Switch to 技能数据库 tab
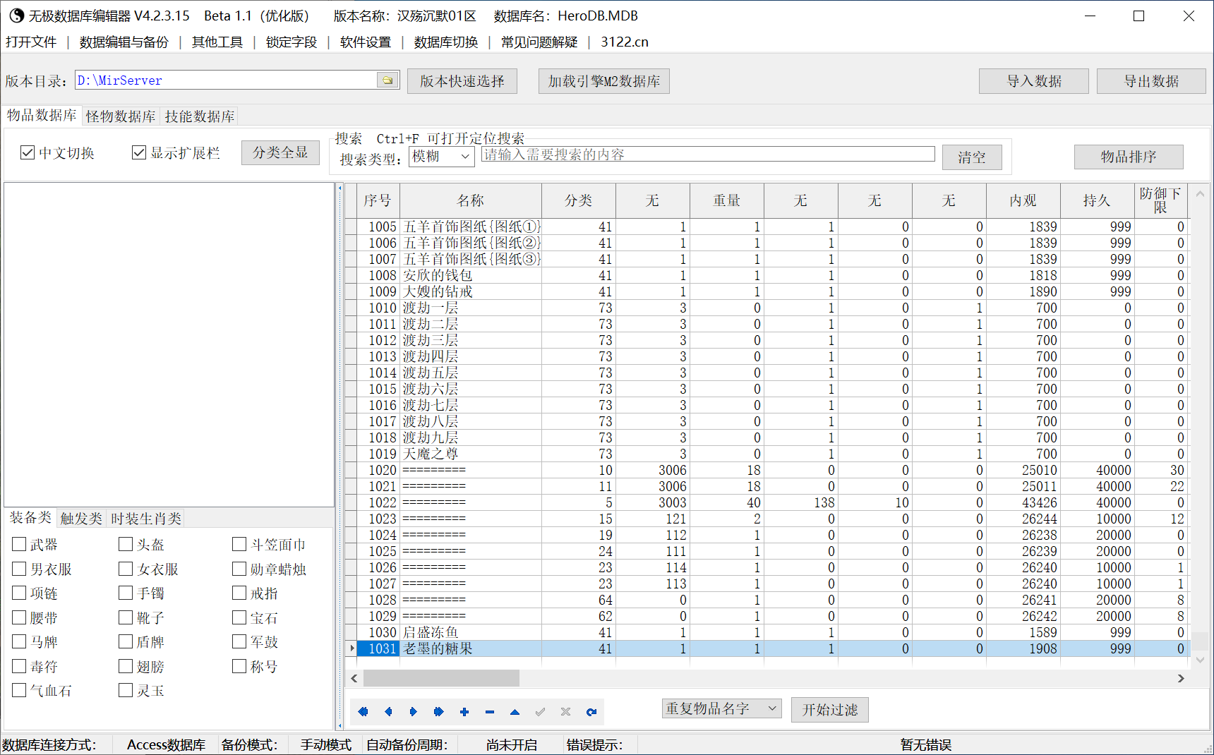 point(200,116)
